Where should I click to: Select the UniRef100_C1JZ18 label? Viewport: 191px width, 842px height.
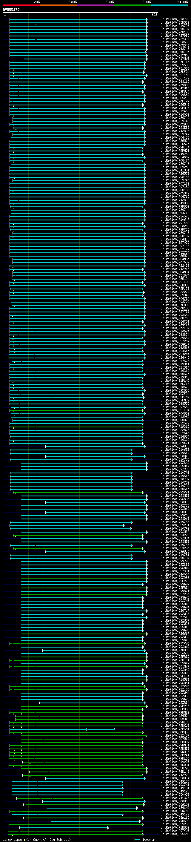175,213
